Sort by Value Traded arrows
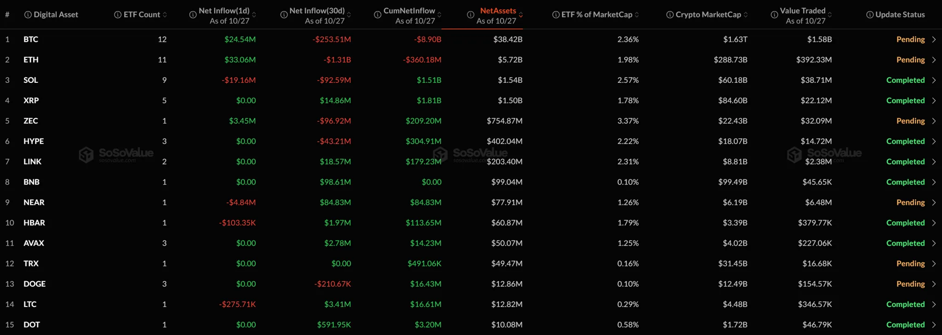Viewport: 942px width, 335px height. [x=830, y=15]
